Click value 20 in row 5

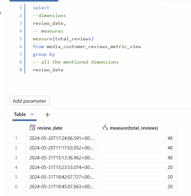pos(170,177)
